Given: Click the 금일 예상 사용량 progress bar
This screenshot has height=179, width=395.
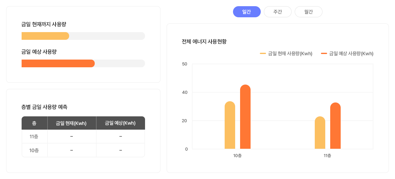Looking at the screenshot, I should pyautogui.click(x=83, y=63).
